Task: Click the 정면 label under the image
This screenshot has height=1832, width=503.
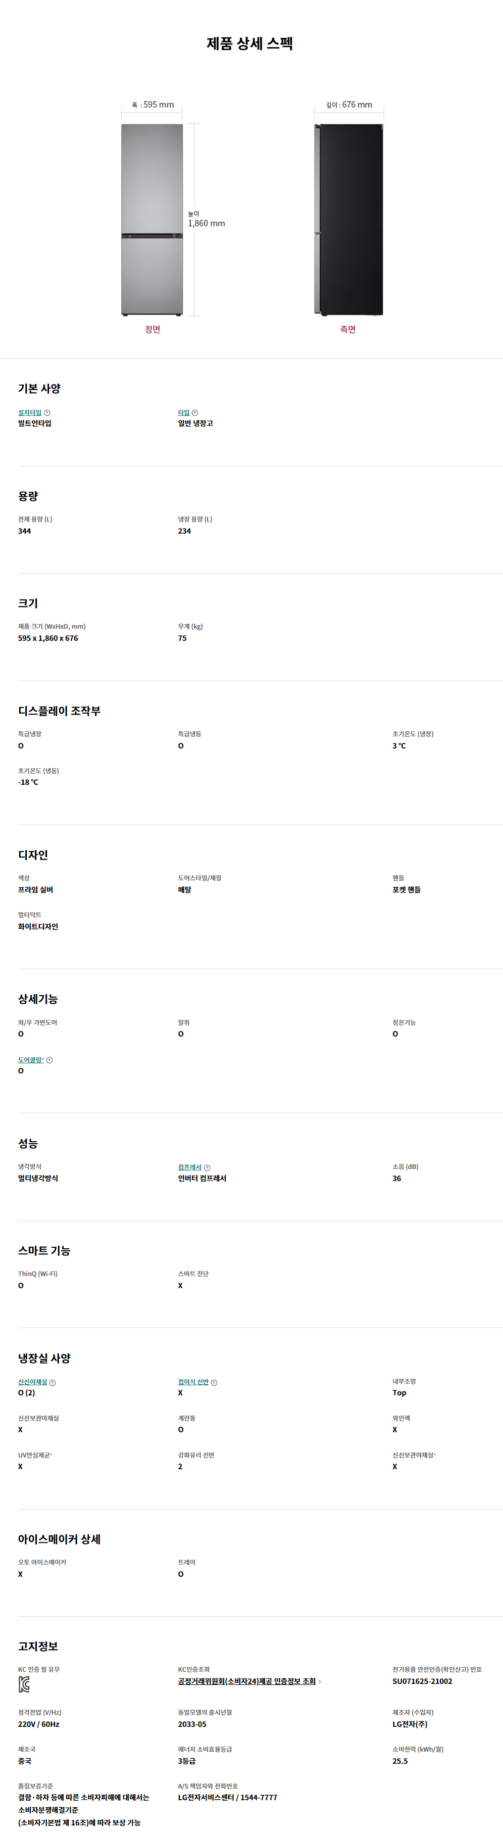Action: click(153, 330)
